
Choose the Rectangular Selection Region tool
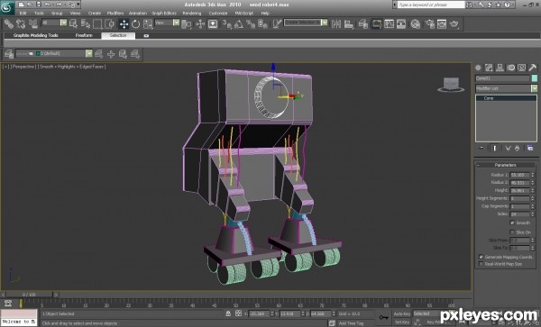(x=97, y=23)
